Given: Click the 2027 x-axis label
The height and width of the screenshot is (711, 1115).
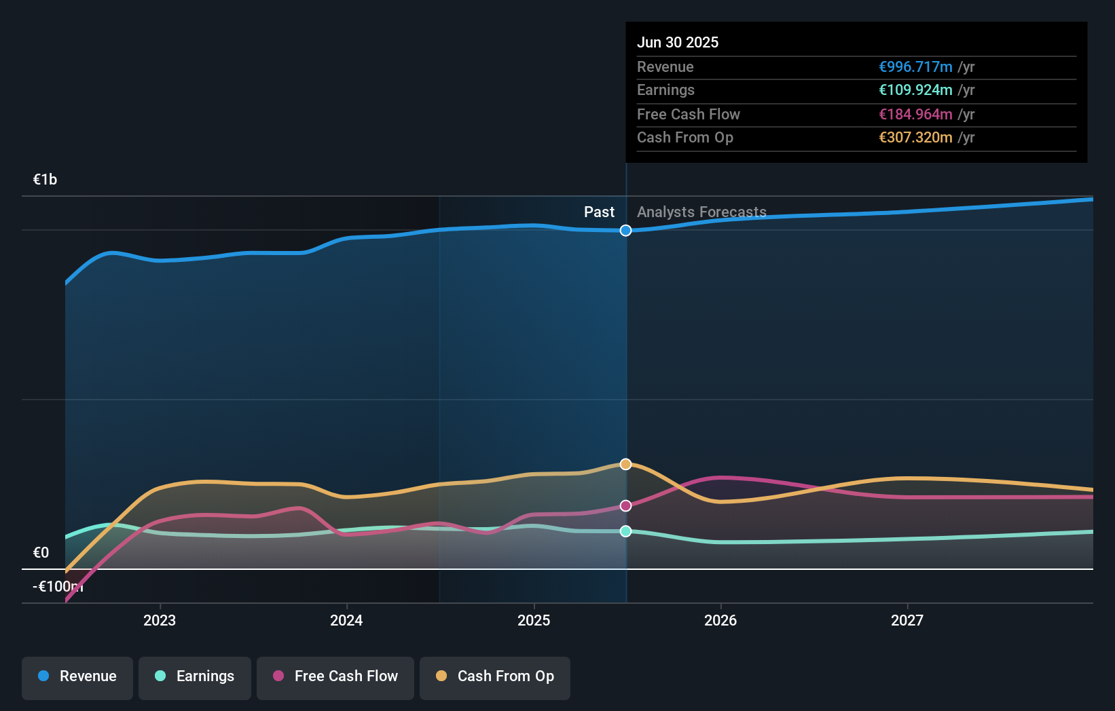Looking at the screenshot, I should pyautogui.click(x=907, y=620).
